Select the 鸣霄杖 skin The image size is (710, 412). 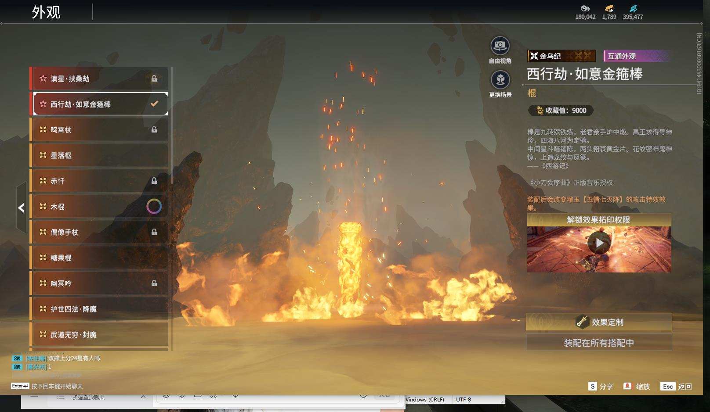pos(99,129)
